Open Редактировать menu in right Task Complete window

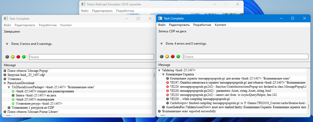(x=179, y=25)
